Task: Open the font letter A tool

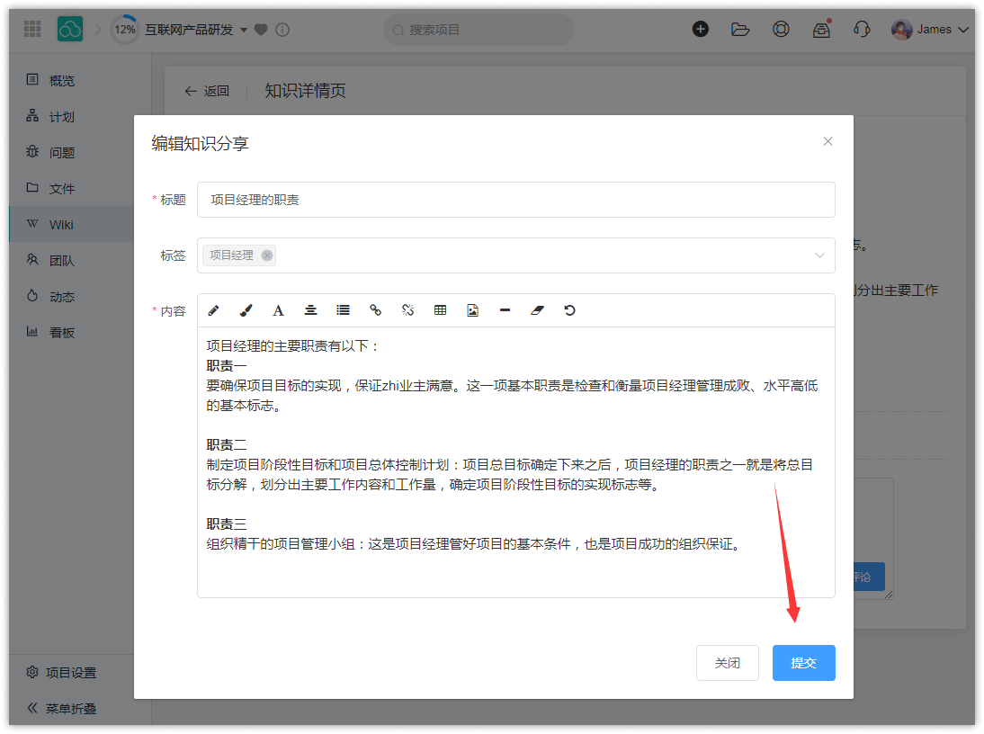Action: pos(278,310)
